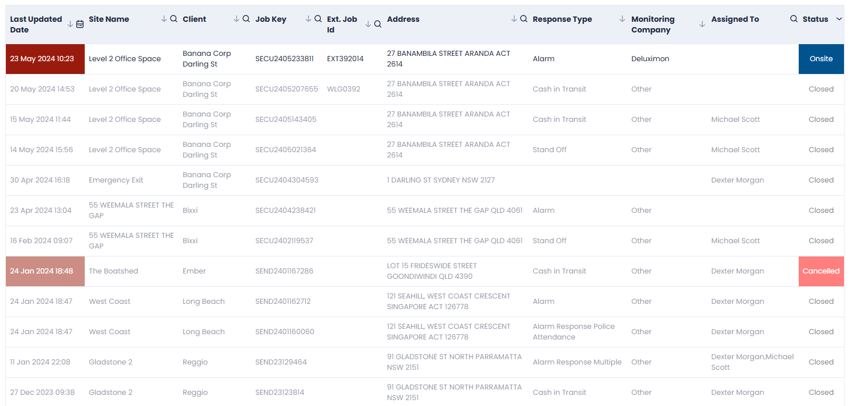This screenshot has width=852, height=406.
Task: Select job key SECU2405021364
Action: (286, 150)
